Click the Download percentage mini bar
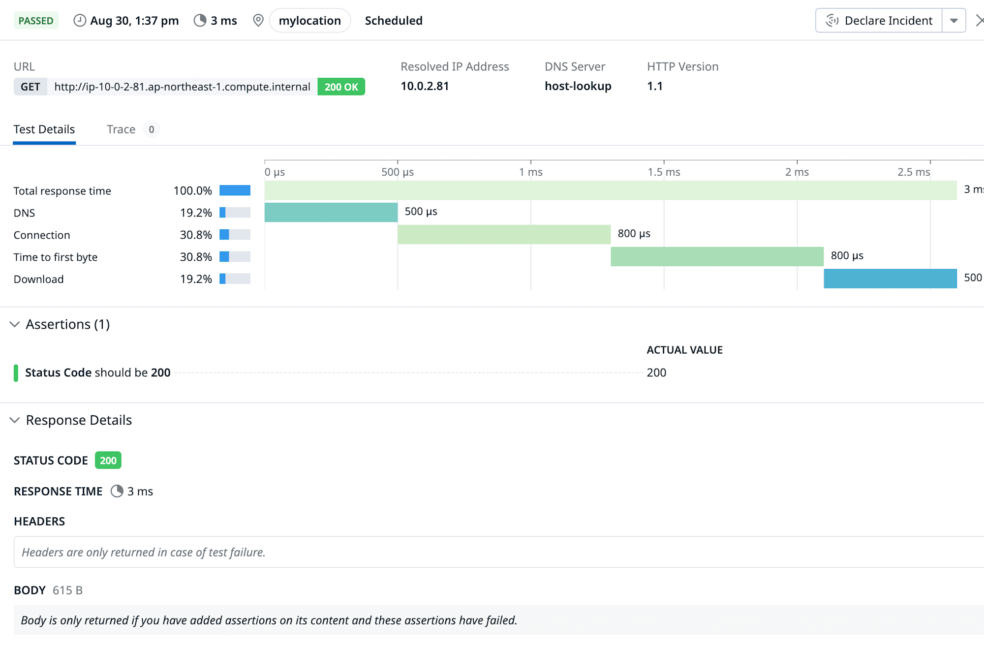Viewport: 984px width, 650px height. (235, 279)
